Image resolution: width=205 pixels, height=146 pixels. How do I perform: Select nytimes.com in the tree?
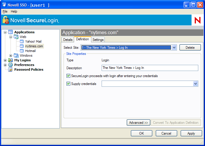coord(34,46)
